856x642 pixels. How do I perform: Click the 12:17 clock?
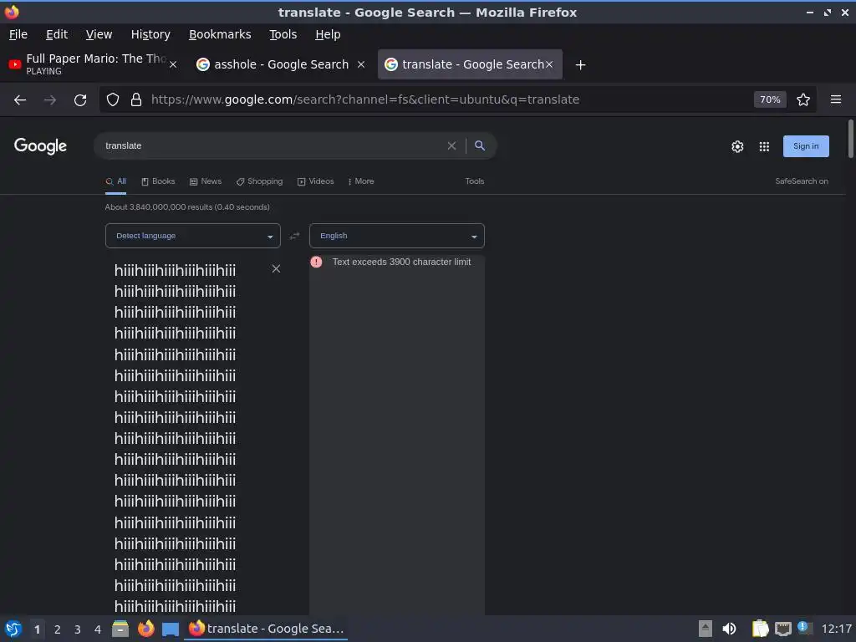point(836,629)
